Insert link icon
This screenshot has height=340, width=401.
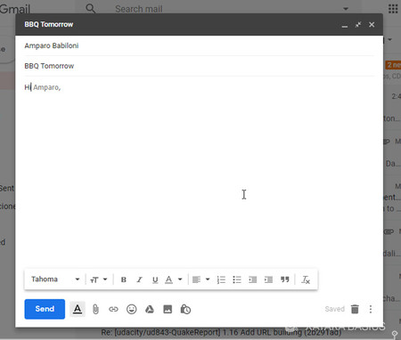113,309
